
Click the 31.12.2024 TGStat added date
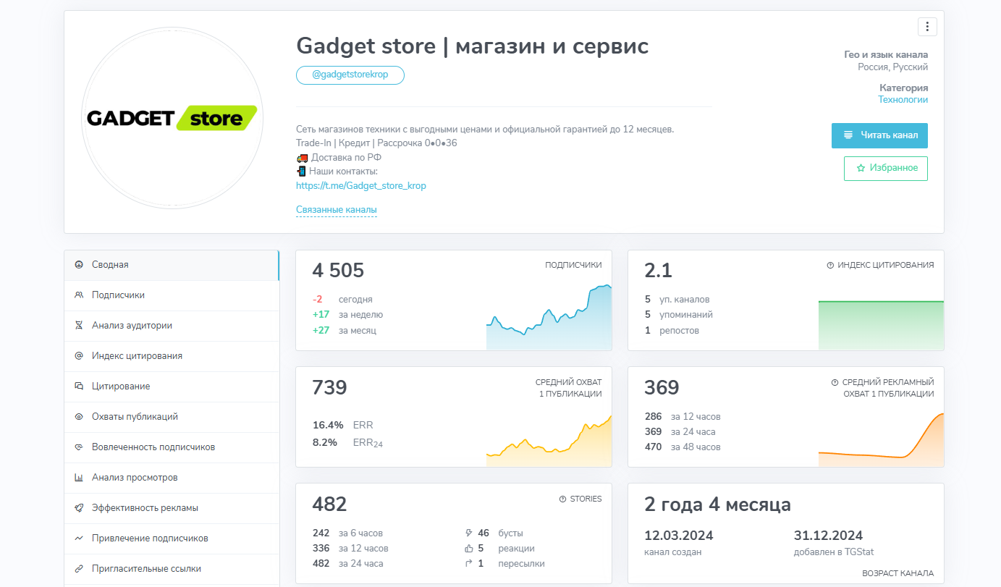tap(828, 536)
